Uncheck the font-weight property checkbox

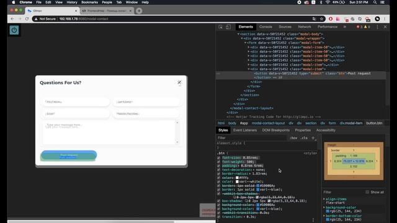(x=218, y=162)
